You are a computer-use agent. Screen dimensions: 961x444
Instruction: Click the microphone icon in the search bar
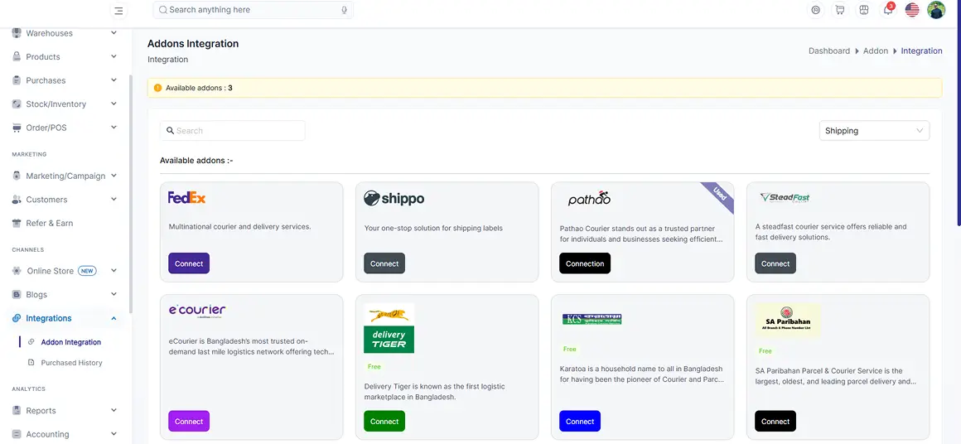click(x=345, y=10)
